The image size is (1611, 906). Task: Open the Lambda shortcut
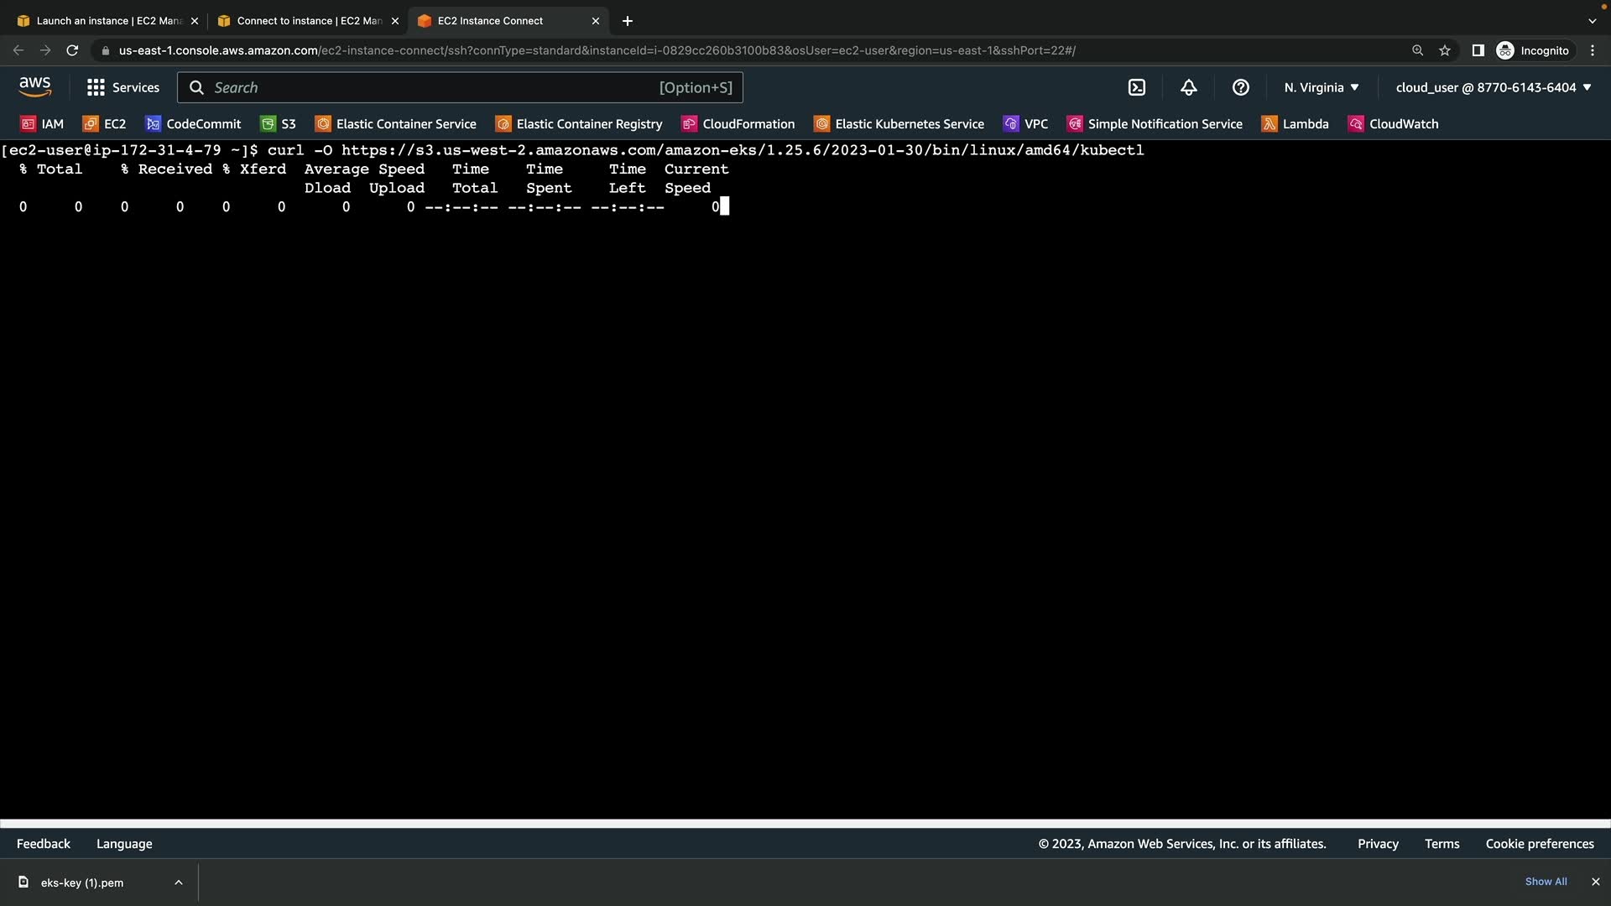(1296, 124)
